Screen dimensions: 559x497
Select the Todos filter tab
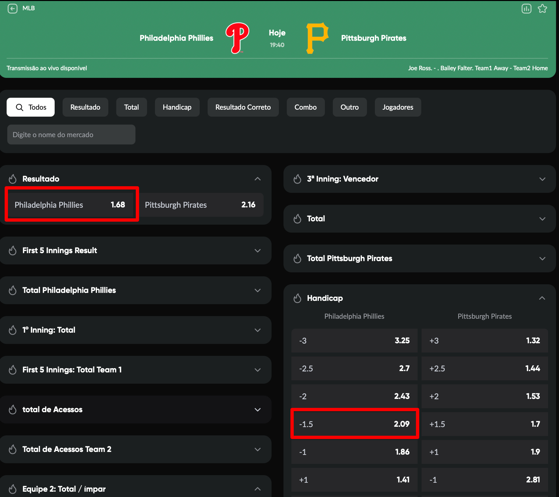(30, 107)
